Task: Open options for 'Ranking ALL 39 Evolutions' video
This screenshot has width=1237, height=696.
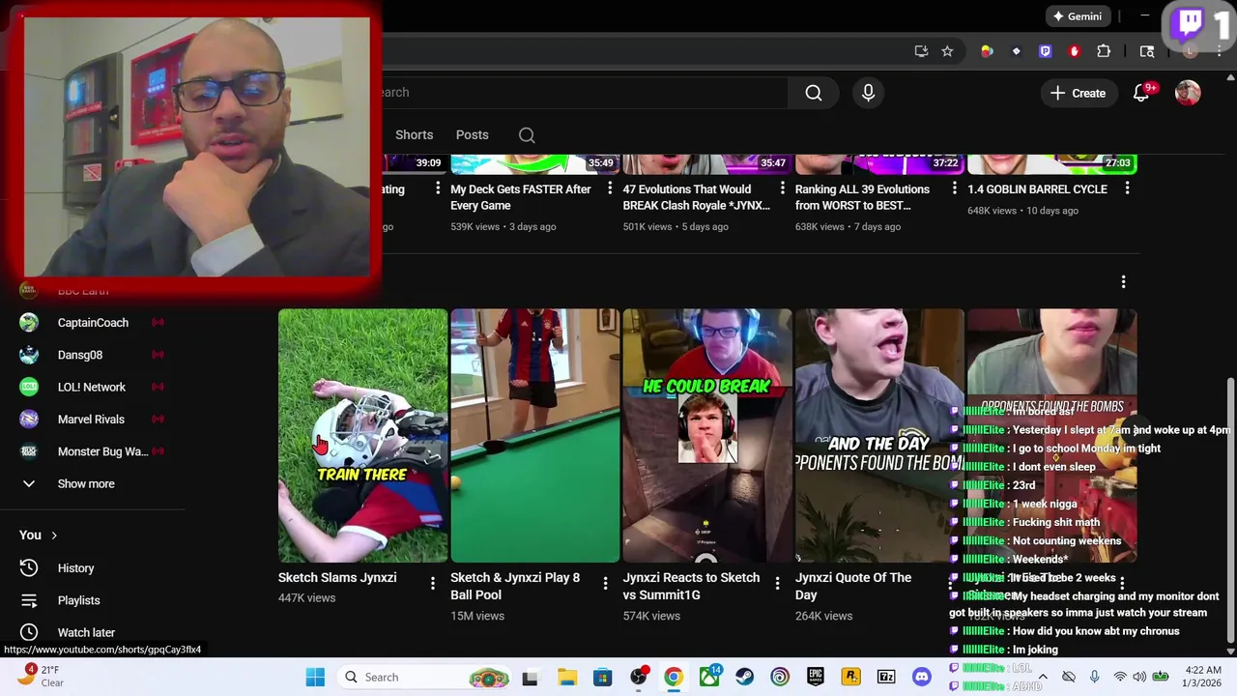Action: click(x=954, y=188)
